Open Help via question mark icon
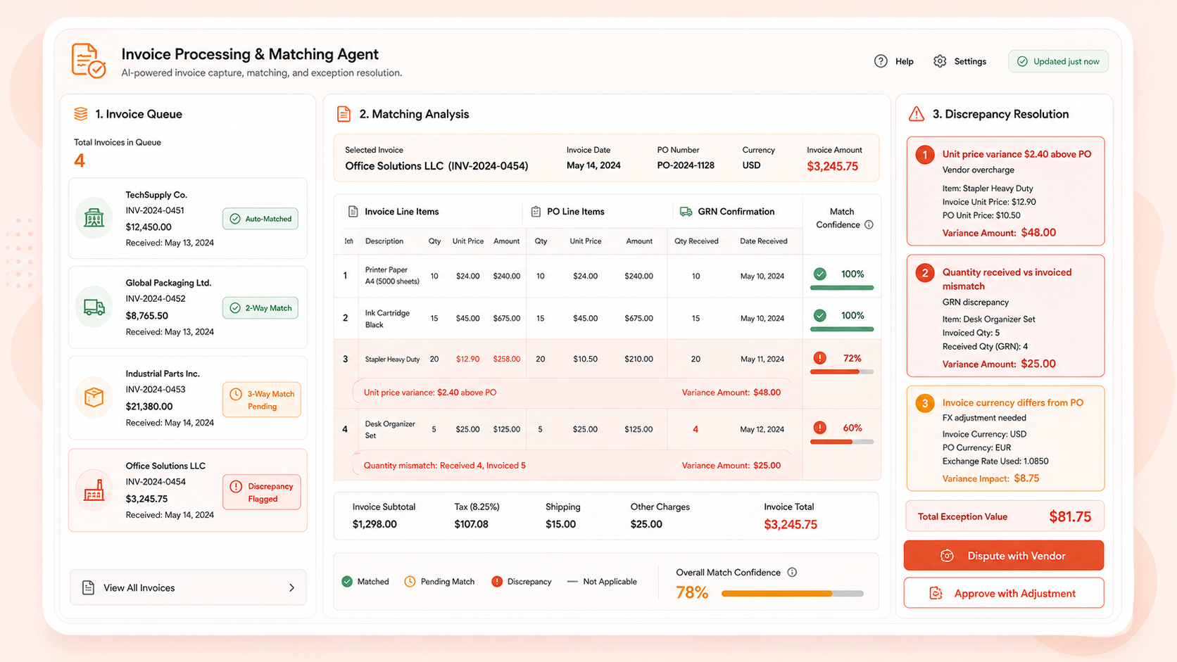Viewport: 1177px width, 662px height. point(881,61)
